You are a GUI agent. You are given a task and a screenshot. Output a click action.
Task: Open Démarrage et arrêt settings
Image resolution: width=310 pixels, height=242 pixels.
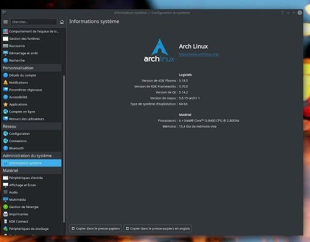coord(31,53)
